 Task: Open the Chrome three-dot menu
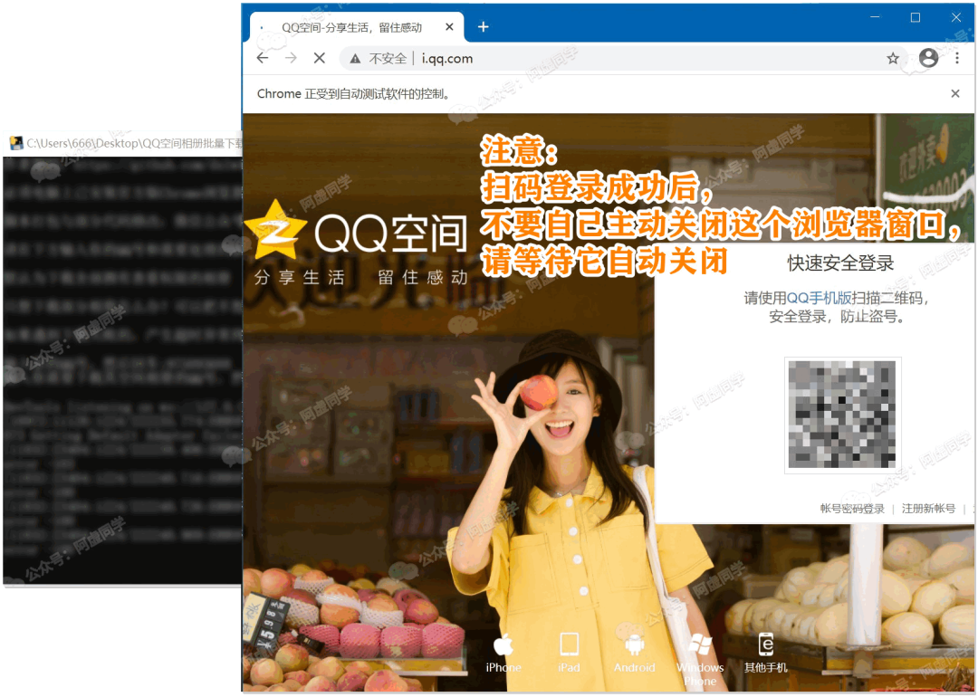[x=957, y=59]
